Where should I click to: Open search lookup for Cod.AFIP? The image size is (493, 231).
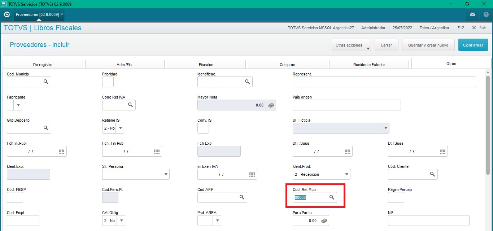point(242,197)
